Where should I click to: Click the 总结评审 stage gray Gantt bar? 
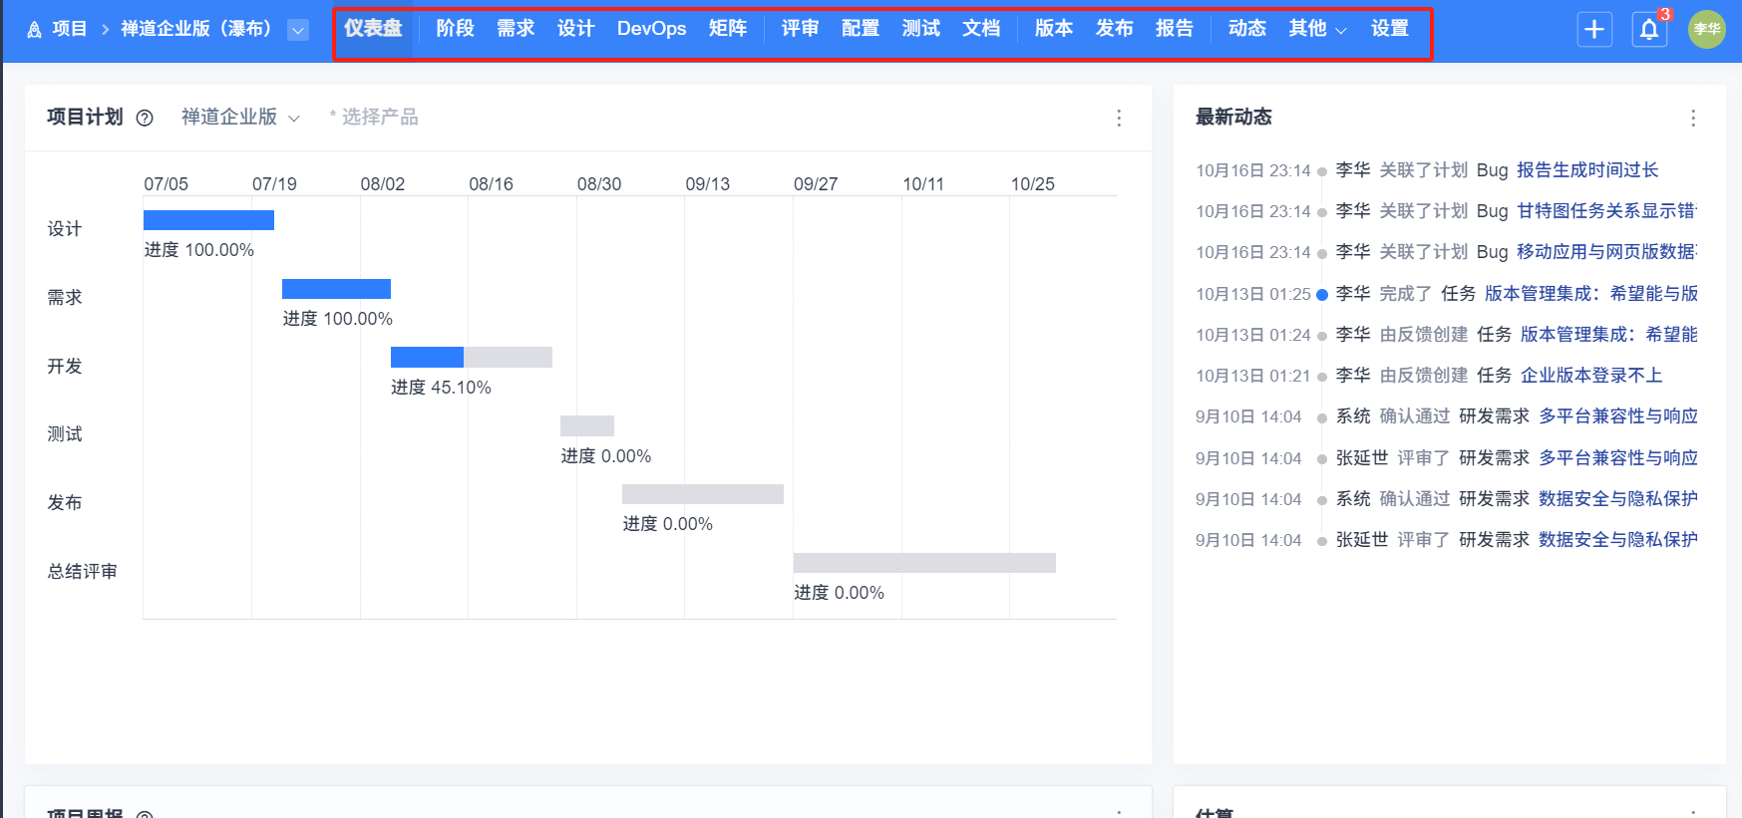pos(924,563)
